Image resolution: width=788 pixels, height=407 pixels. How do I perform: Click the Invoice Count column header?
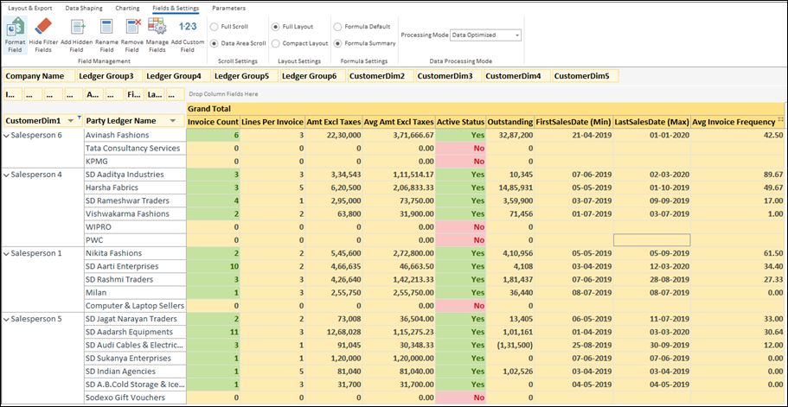point(212,122)
